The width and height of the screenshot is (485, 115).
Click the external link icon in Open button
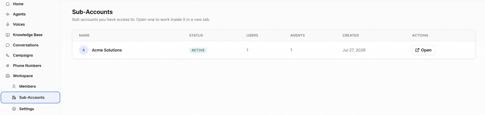tap(417, 50)
